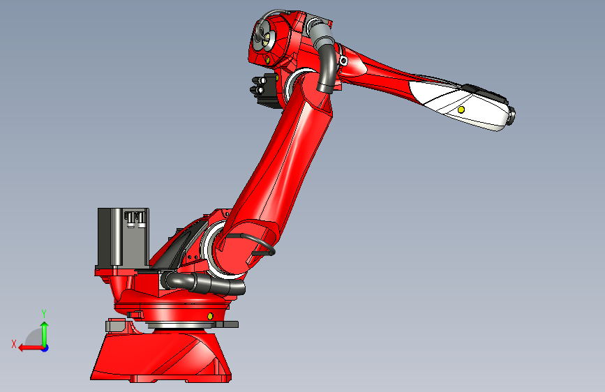Select the black corrugated hose at the base joint
Viewport: 605px width, 392px height.
203,282
